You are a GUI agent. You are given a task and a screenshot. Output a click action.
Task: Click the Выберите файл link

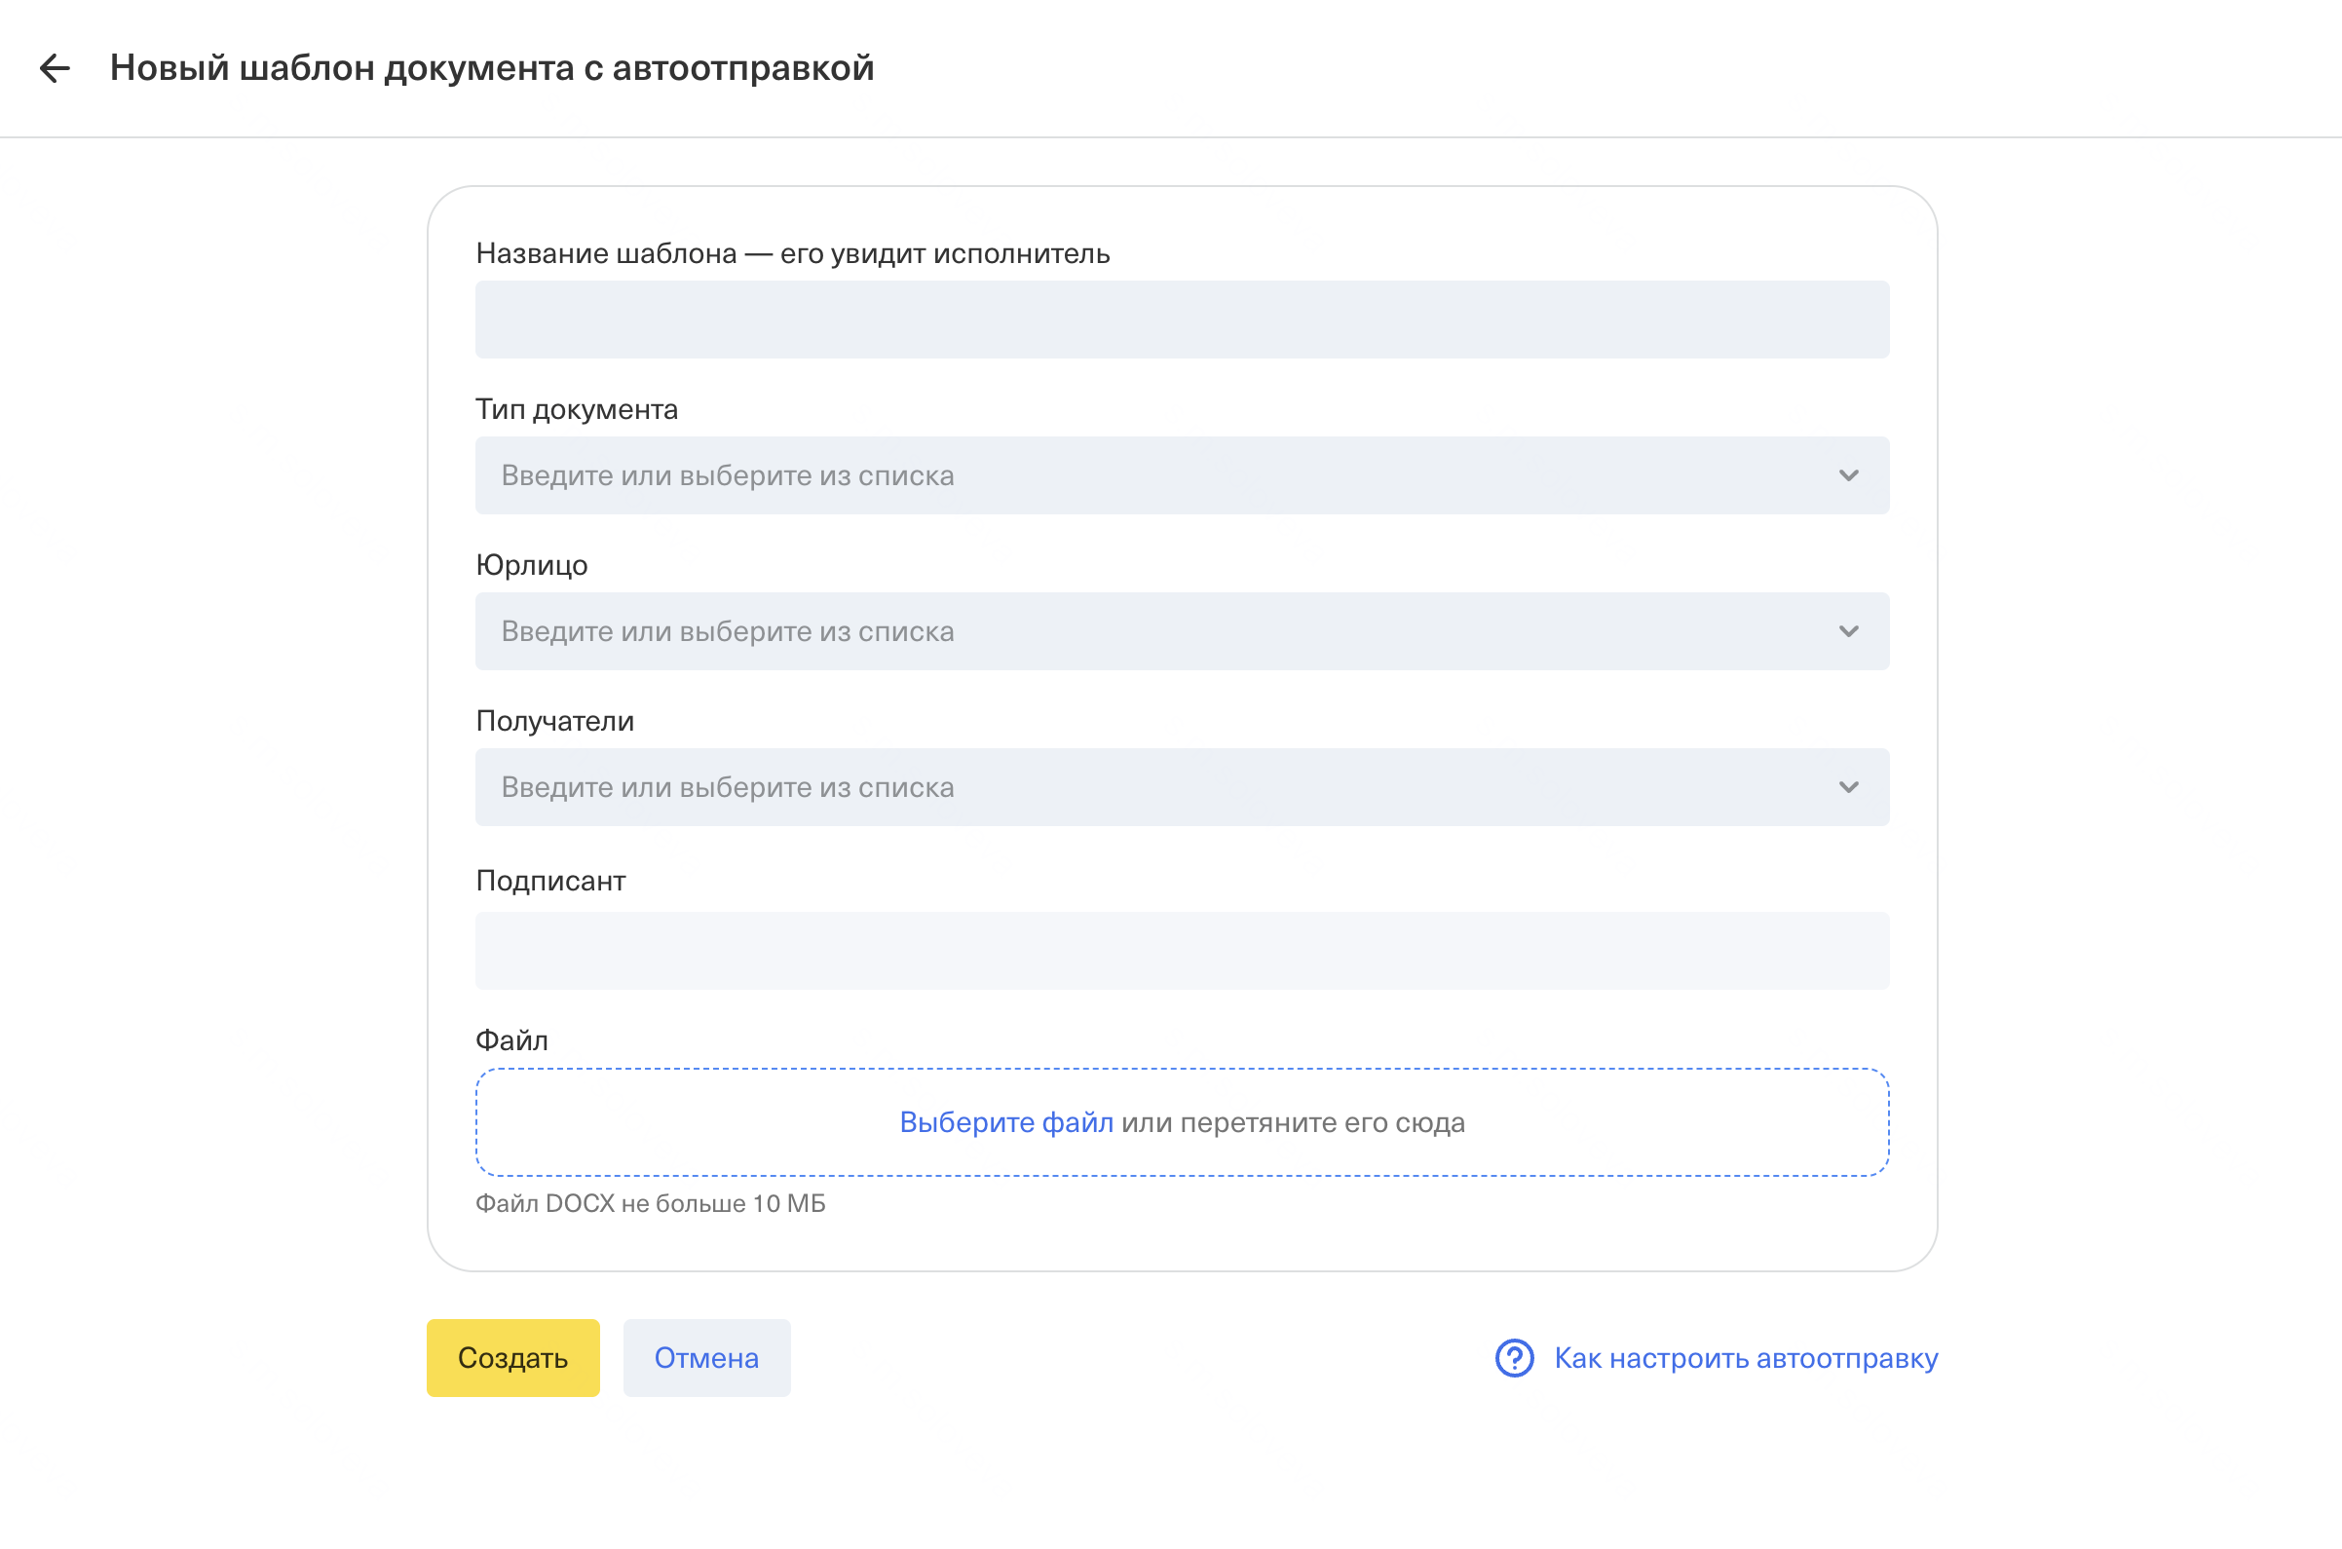point(1005,1122)
